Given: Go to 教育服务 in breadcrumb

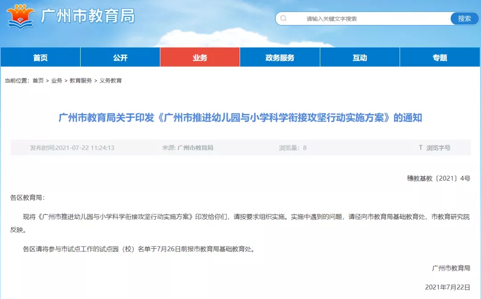Looking at the screenshot, I should coord(81,81).
